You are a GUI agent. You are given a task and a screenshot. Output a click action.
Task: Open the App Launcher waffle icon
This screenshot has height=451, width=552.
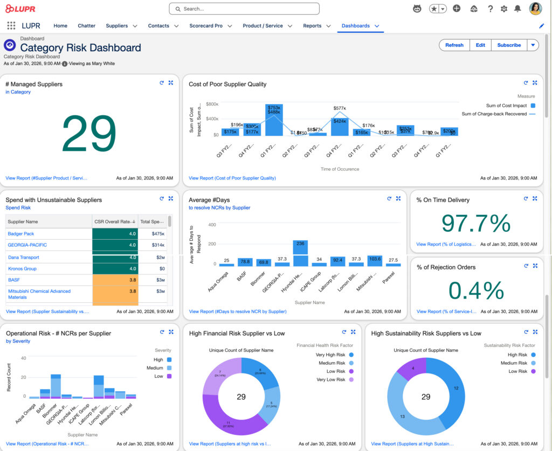(10, 26)
